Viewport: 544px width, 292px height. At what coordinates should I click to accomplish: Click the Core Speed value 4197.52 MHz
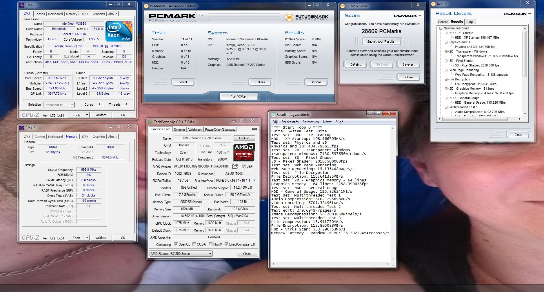pyautogui.click(x=57, y=78)
